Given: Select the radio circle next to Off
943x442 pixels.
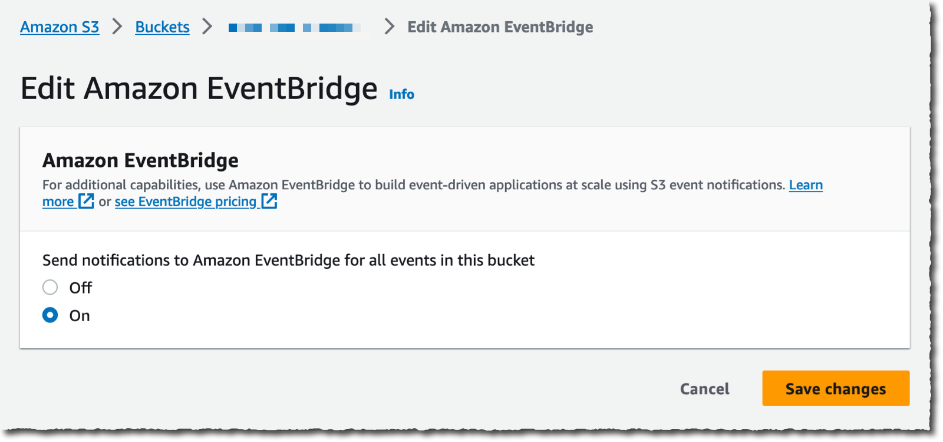Looking at the screenshot, I should click(x=50, y=288).
